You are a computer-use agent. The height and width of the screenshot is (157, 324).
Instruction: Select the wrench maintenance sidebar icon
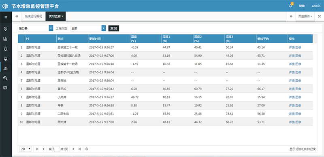pos(6,78)
